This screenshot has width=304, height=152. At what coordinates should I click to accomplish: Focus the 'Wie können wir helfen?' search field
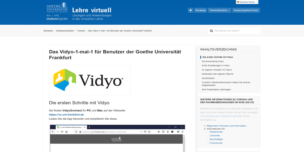coord(234,31)
